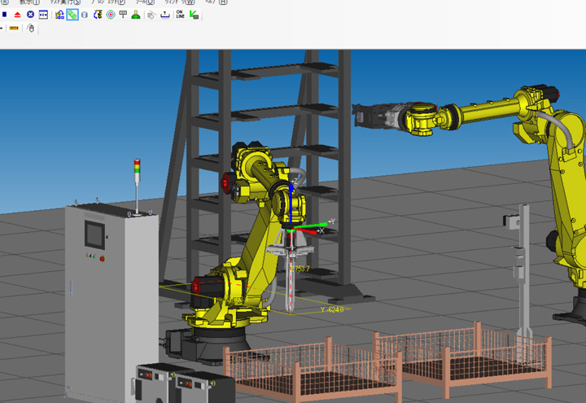Open the ヘルプ(H) menu
The width and height of the screenshot is (586, 403).
click(x=216, y=2)
